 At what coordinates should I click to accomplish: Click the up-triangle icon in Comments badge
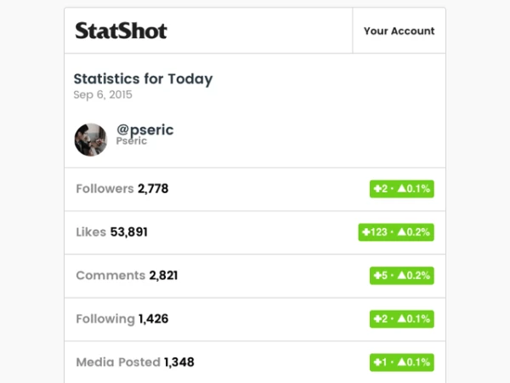coord(402,275)
